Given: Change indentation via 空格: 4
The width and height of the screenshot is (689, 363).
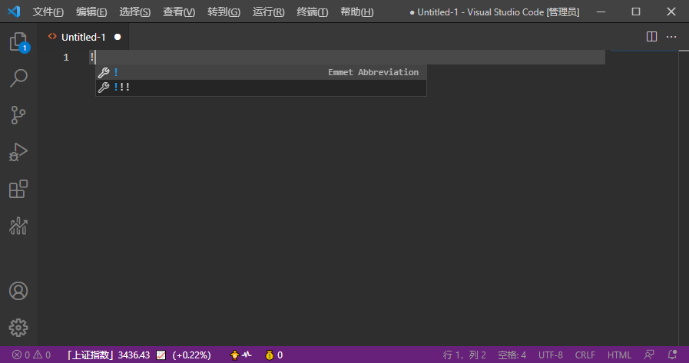Looking at the screenshot, I should coord(512,355).
